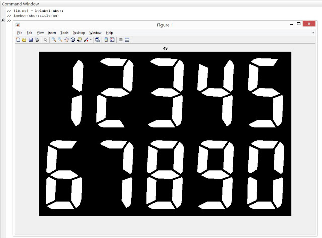Print the figure using printer icon
Viewport: 322px width, 238px height.
click(x=37, y=40)
